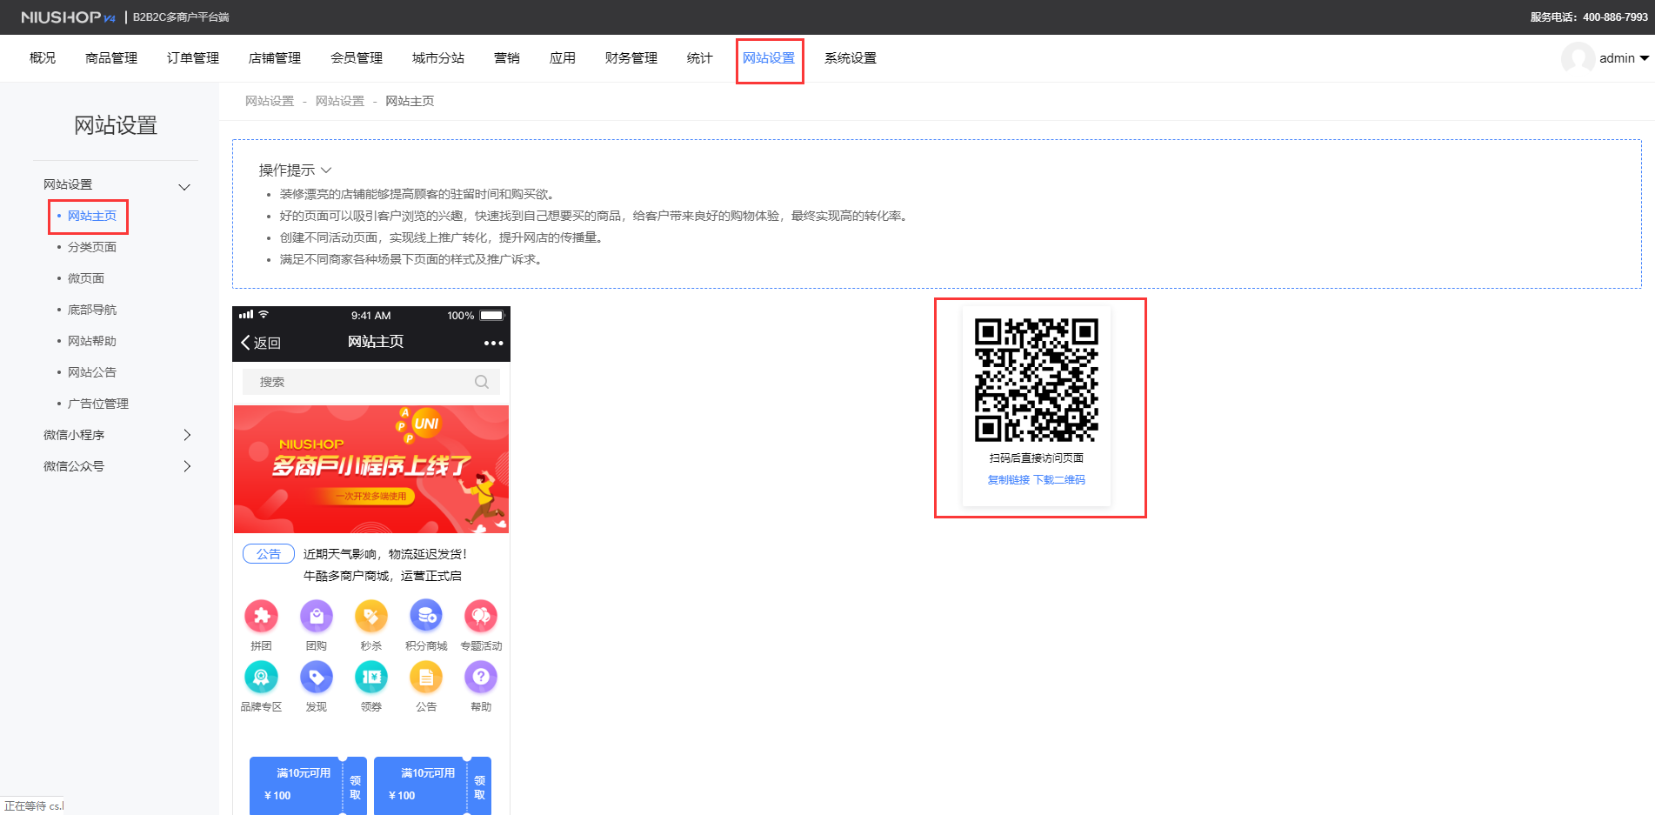The height and width of the screenshot is (815, 1655).
Task: Open the admin dropdown arrow
Action: pos(1644,58)
